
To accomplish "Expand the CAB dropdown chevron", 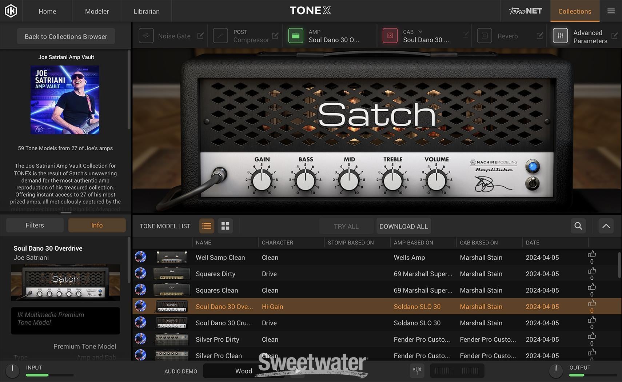I will click(x=420, y=32).
